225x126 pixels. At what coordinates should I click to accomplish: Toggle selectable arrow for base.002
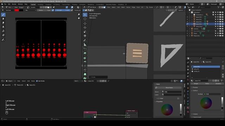tap(216, 22)
